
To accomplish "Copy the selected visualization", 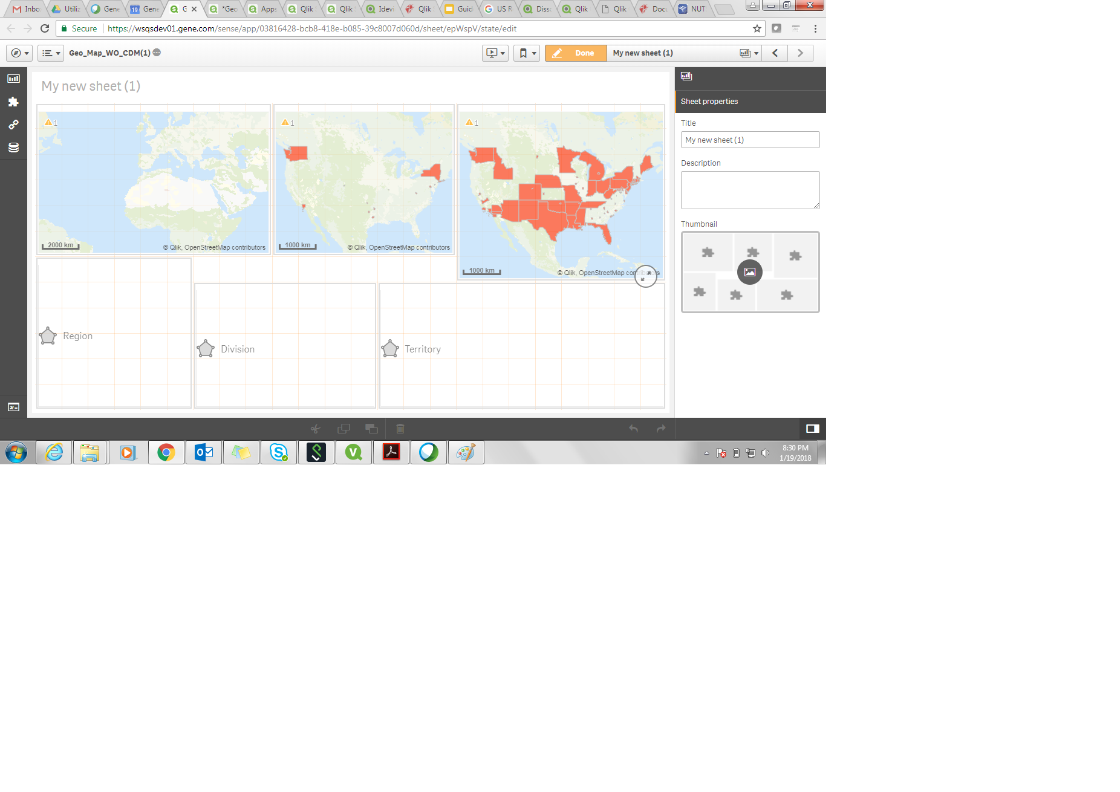I will pos(343,428).
